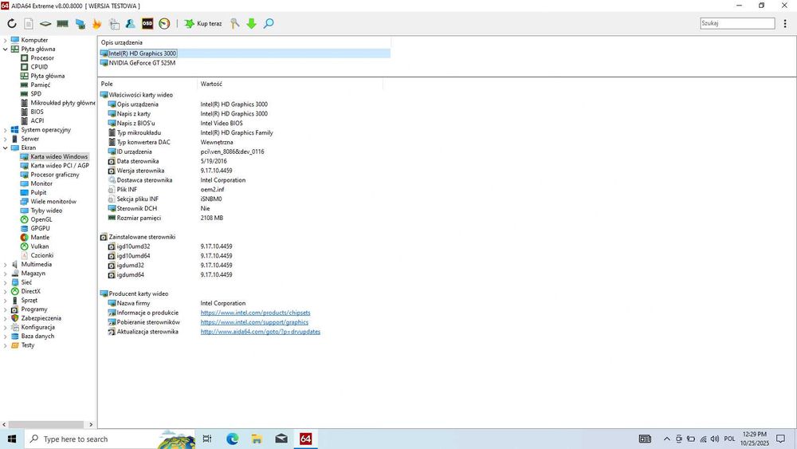Click the Refresh toolbar icon
Viewport: 797px width, 449px height.
(x=12, y=23)
